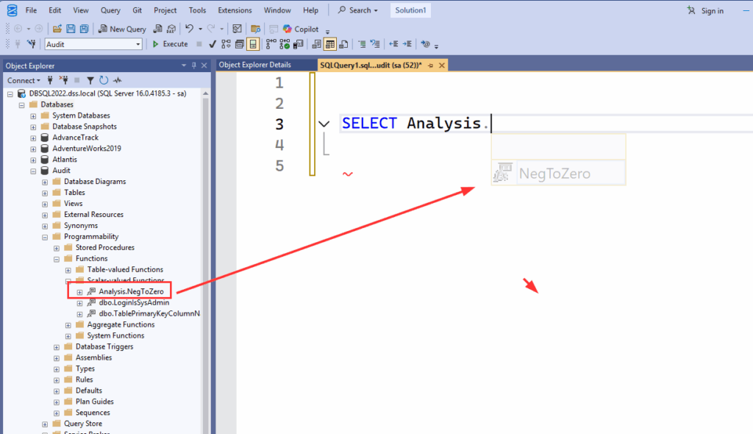Viewport: 753px width, 434px height.
Task: Open the Copilot chat
Action: (x=301, y=29)
